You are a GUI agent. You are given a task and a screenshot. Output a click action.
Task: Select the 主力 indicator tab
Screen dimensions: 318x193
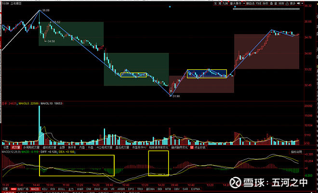click(x=71, y=189)
